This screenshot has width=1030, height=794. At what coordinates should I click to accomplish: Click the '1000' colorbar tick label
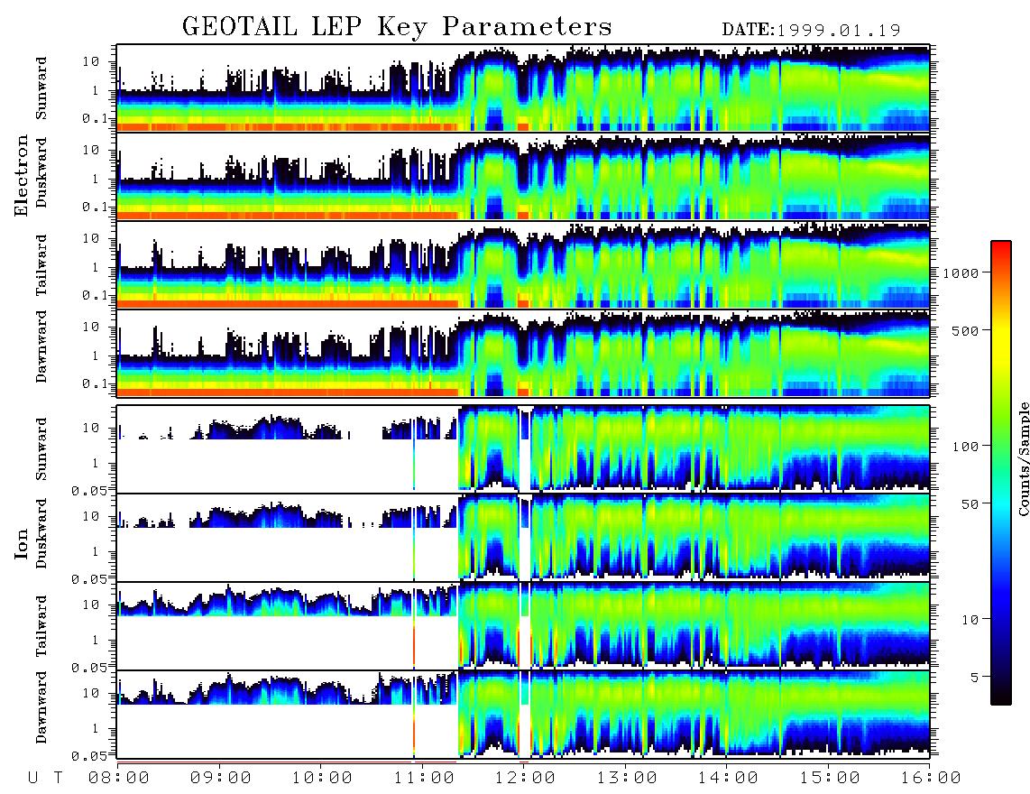coord(961,272)
